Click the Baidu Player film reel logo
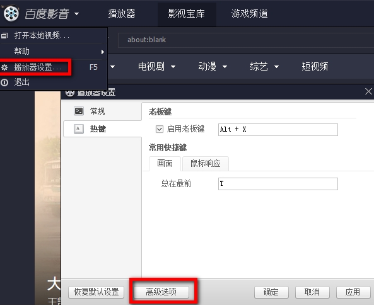Image resolution: width=374 pixels, height=308 pixels. [x=11, y=13]
